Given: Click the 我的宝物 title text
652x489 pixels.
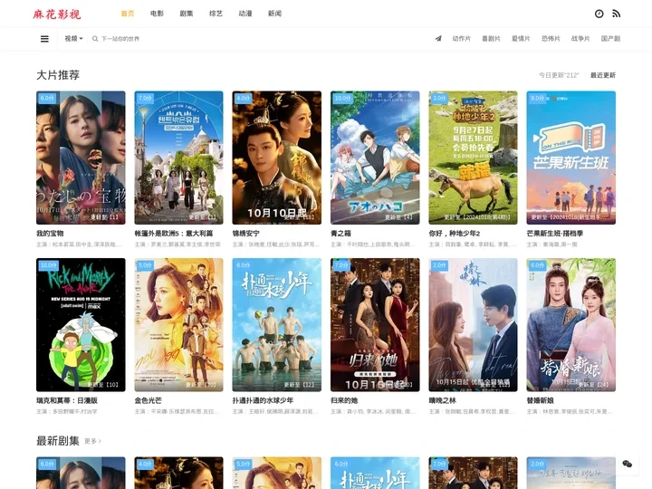Looking at the screenshot, I should (50, 234).
